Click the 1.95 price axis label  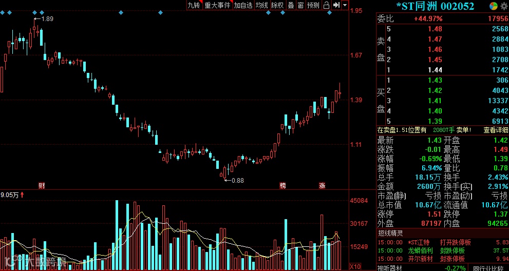356,11
